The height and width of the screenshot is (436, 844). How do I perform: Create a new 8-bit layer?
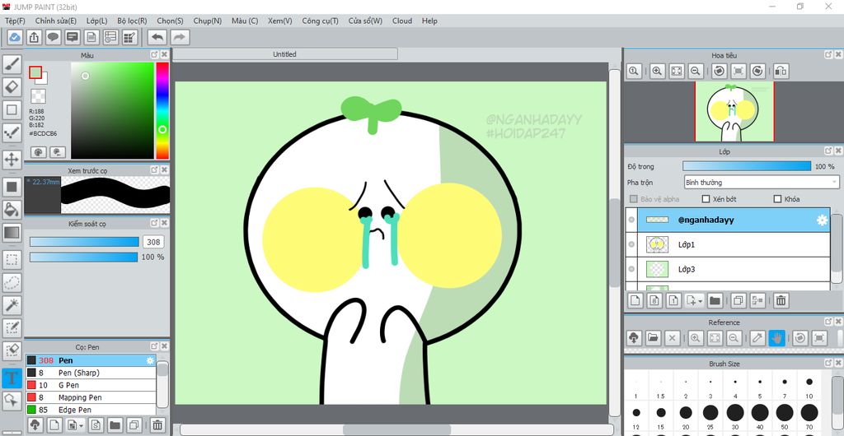654,301
